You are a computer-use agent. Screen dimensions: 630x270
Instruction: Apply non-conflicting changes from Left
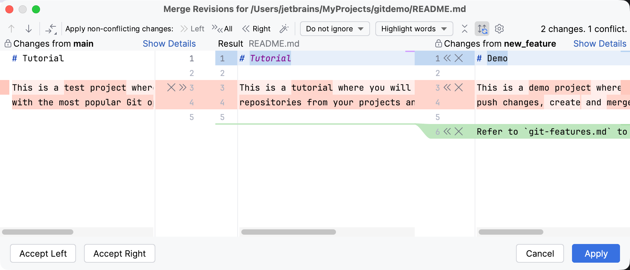(x=192, y=29)
